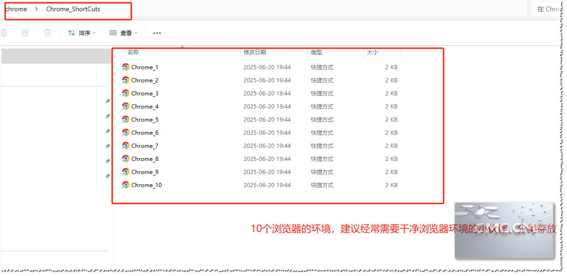This screenshot has height=276, width=567.
Task: Select the Chrome_2 file name
Action: [x=145, y=80]
